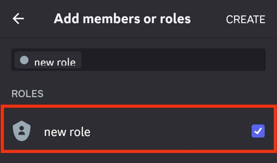Click the circular dot on the role chip
Screen dimensions: 277x163
click(x=24, y=60)
